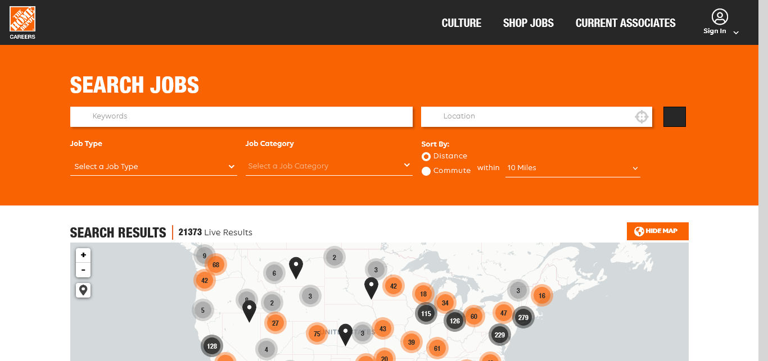768x361 pixels.
Task: Click the Home Depot Careers logo
Action: (22, 22)
